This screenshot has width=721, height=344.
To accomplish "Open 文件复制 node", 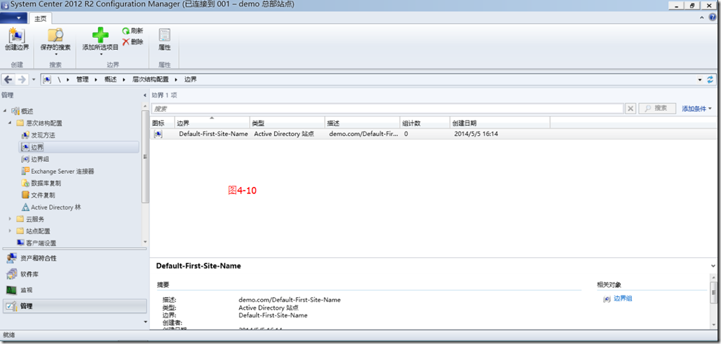I will pos(38,195).
